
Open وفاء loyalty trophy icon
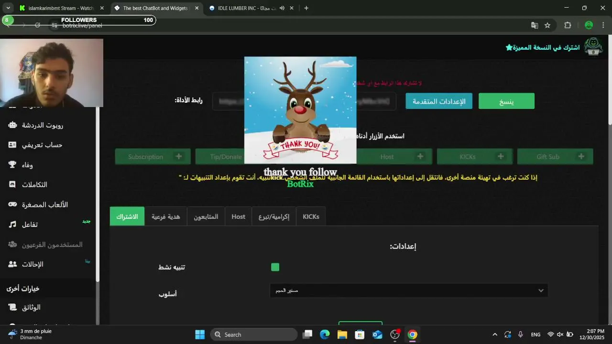(x=12, y=165)
